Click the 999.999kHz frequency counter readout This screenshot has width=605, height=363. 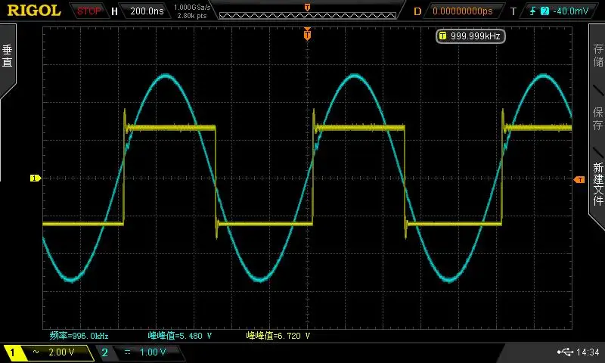pyautogui.click(x=476, y=36)
